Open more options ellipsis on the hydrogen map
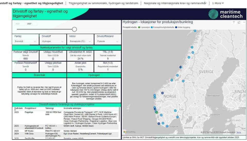The height and width of the screenshot is (141, 247). [x=243, y=22]
